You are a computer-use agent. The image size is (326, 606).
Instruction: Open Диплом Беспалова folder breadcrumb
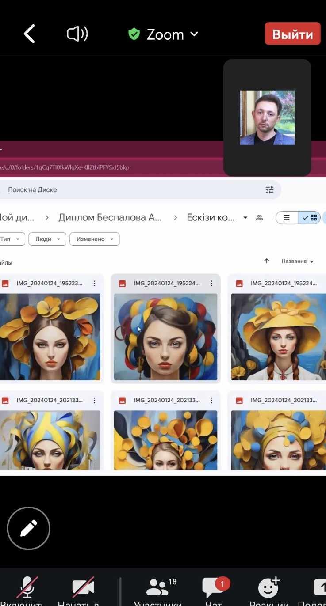110,218
